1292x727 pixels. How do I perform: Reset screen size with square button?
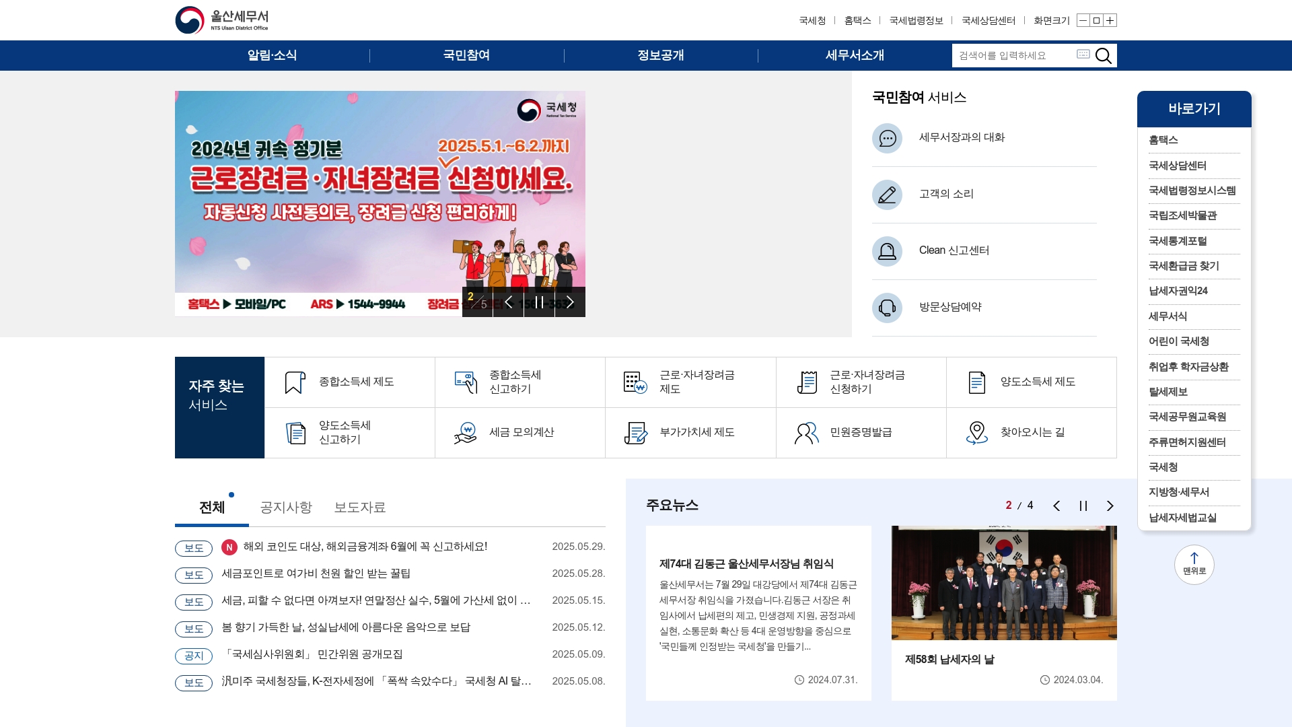[x=1096, y=20]
